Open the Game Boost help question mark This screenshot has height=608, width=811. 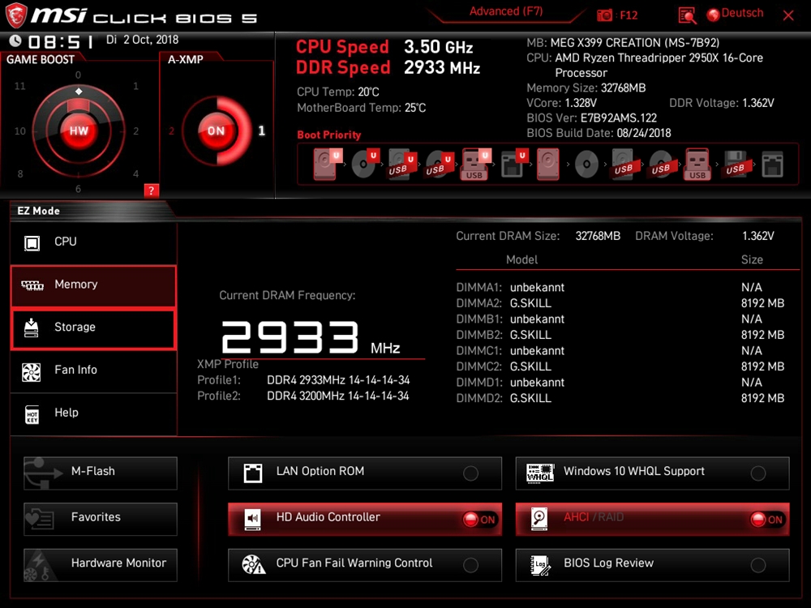[x=151, y=191]
